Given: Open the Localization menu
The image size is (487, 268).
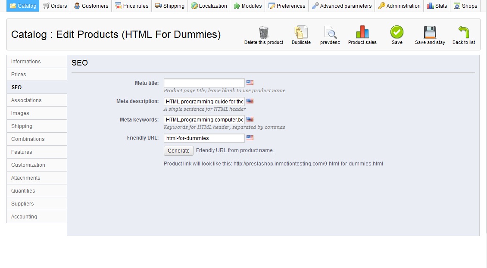Looking at the screenshot, I should pyautogui.click(x=209, y=6).
